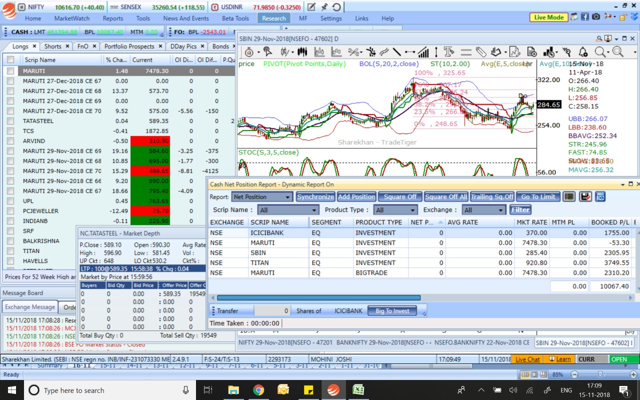Image resolution: width=640 pixels, height=400 pixels.
Task: Click the zoom magnifier icon in chart toolbar
Action: [x=599, y=51]
